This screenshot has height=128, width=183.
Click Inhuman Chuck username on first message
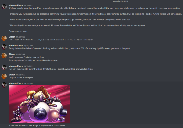coord(16,5)
